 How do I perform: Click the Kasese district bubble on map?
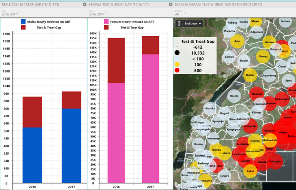tap(198, 144)
